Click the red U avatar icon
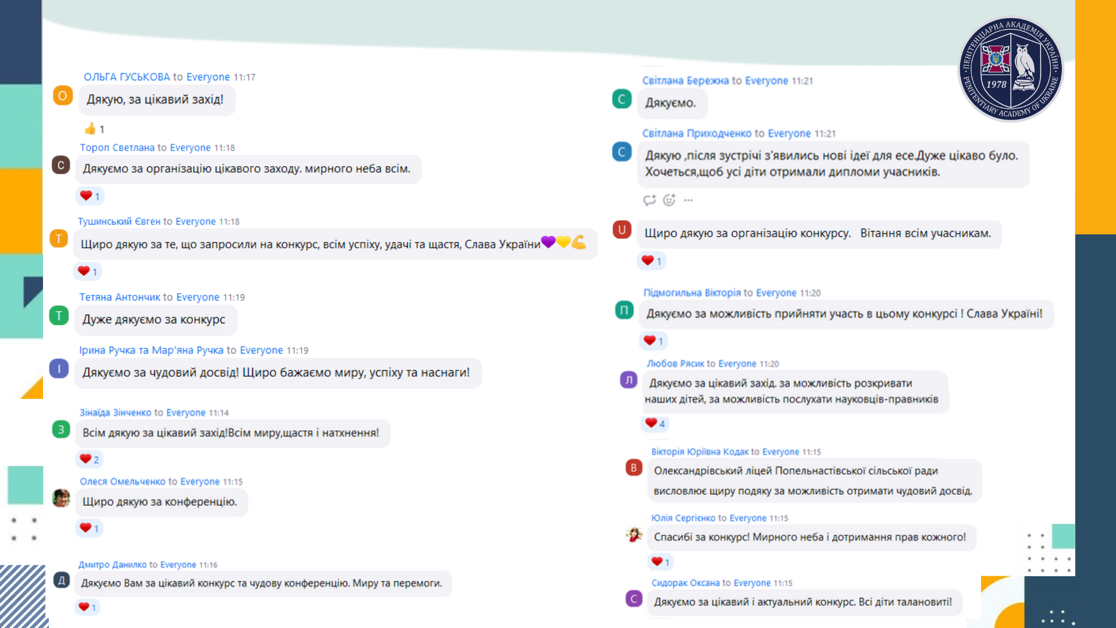Viewport: 1116px width, 628px height. 622,230
